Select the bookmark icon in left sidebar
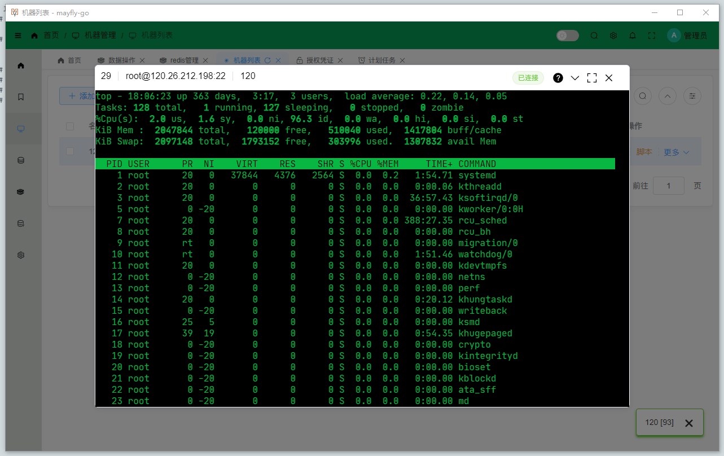This screenshot has height=456, width=724. coord(21,97)
